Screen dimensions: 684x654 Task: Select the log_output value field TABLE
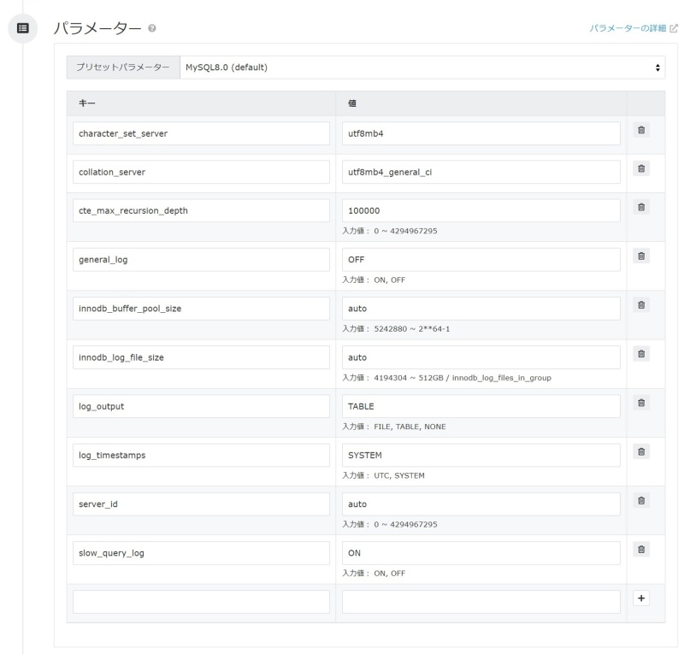point(481,406)
